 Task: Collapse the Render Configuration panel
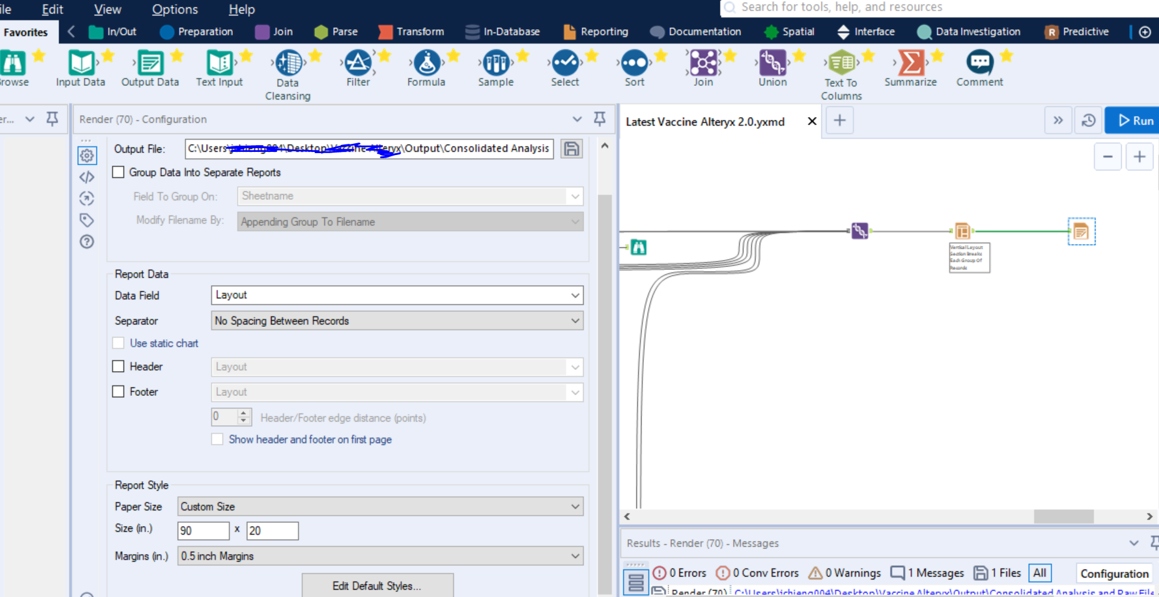tap(576, 119)
